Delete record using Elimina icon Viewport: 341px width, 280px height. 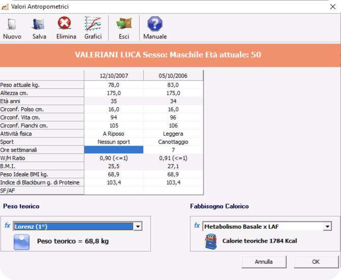(x=65, y=23)
